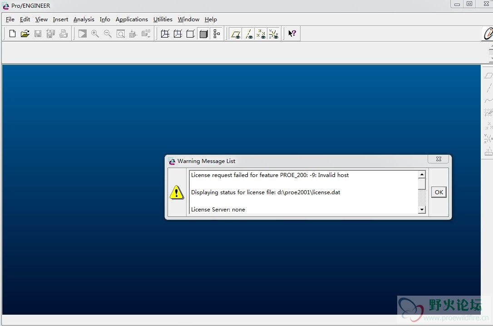Open the Help menu
Screen dimensions: 493x326
[211, 19]
